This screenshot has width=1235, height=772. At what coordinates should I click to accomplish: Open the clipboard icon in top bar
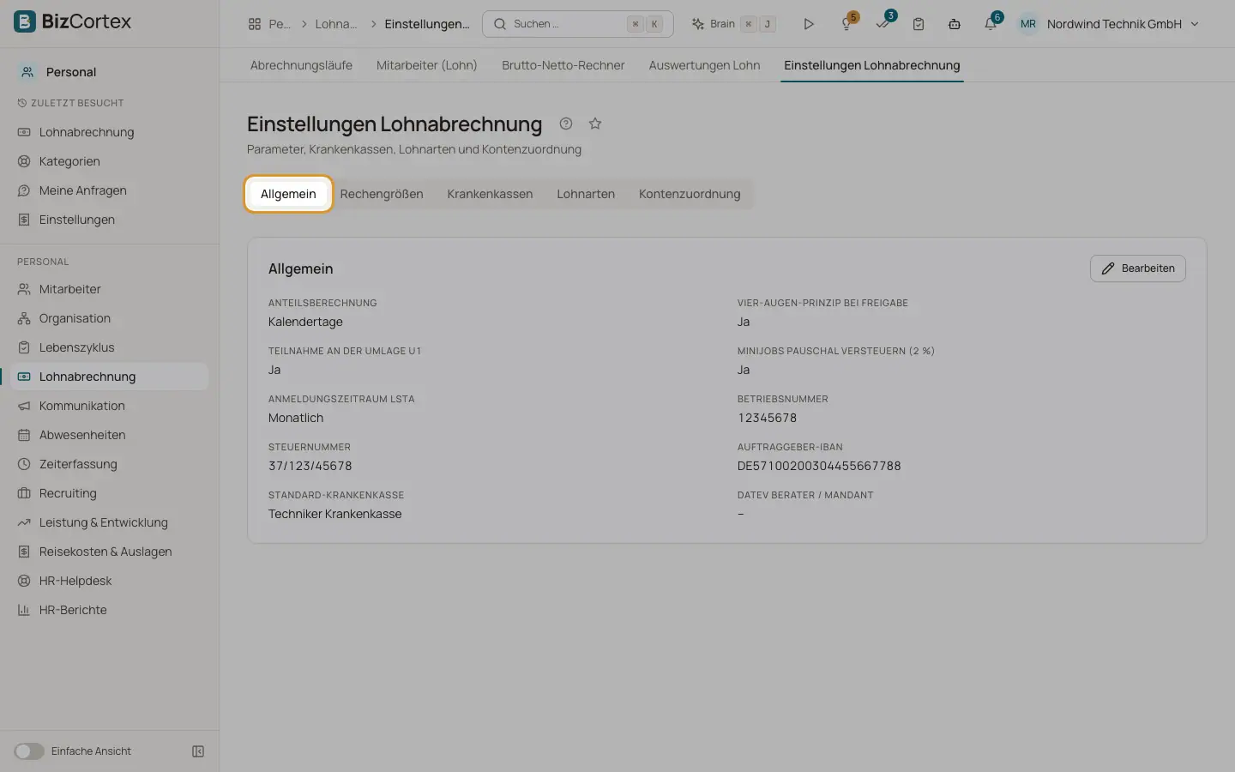click(x=919, y=24)
